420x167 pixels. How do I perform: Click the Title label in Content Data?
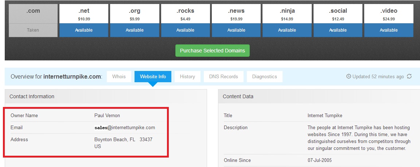click(x=228, y=115)
